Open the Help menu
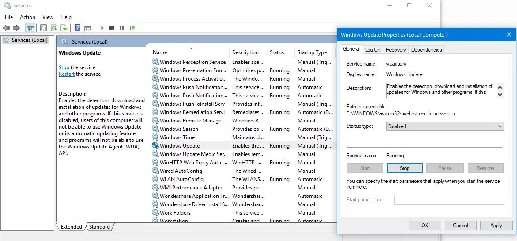This screenshot has width=517, height=241. (x=66, y=17)
